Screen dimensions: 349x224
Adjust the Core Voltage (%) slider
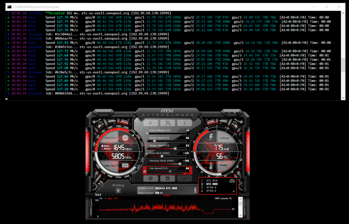167,133
